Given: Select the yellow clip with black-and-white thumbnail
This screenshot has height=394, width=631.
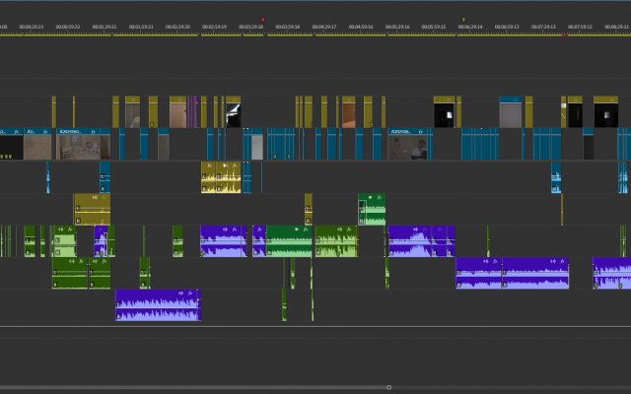Looking at the screenshot, I should pyautogui.click(x=233, y=111).
